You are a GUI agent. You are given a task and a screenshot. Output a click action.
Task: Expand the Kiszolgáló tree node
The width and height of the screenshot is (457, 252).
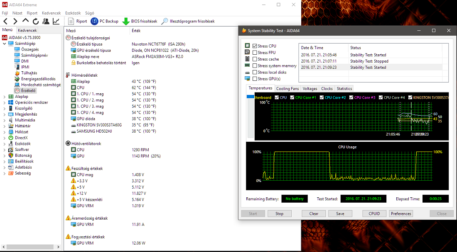(x=5, y=109)
